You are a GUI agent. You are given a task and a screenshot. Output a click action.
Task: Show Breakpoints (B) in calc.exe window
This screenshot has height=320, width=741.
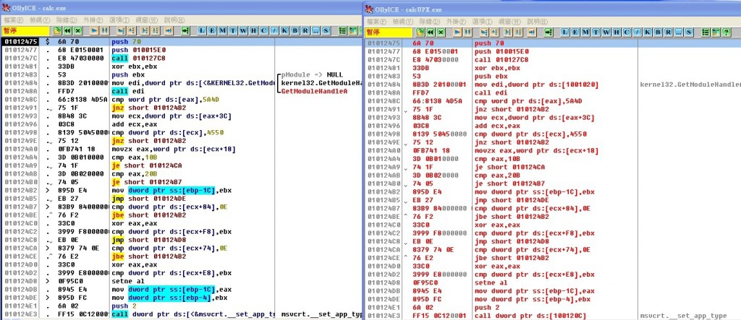pos(295,30)
